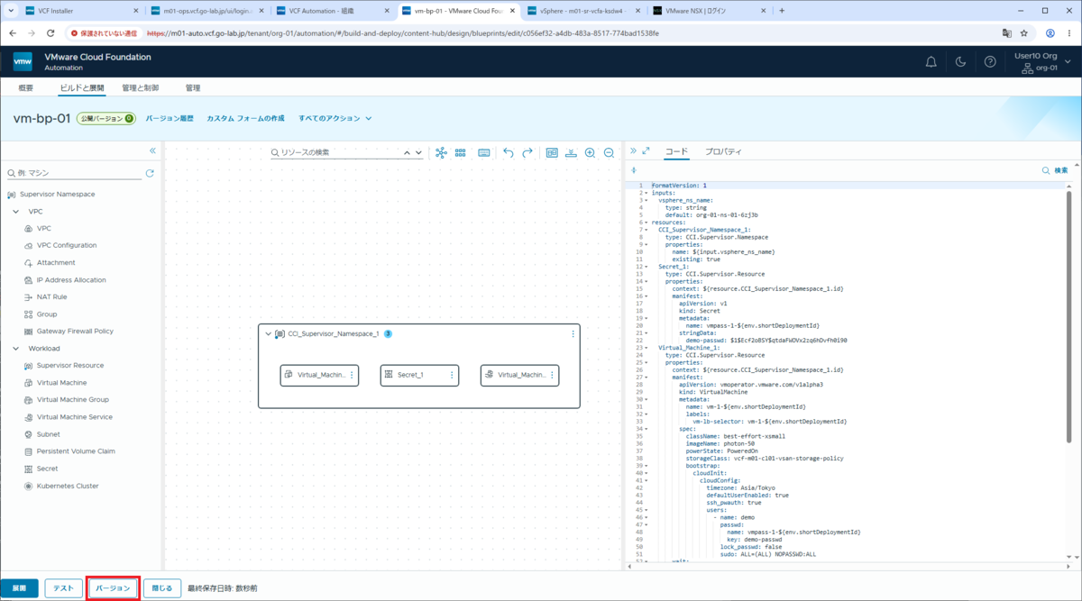This screenshot has height=601, width=1082.
Task: Refresh the resource type list
Action: [x=150, y=173]
